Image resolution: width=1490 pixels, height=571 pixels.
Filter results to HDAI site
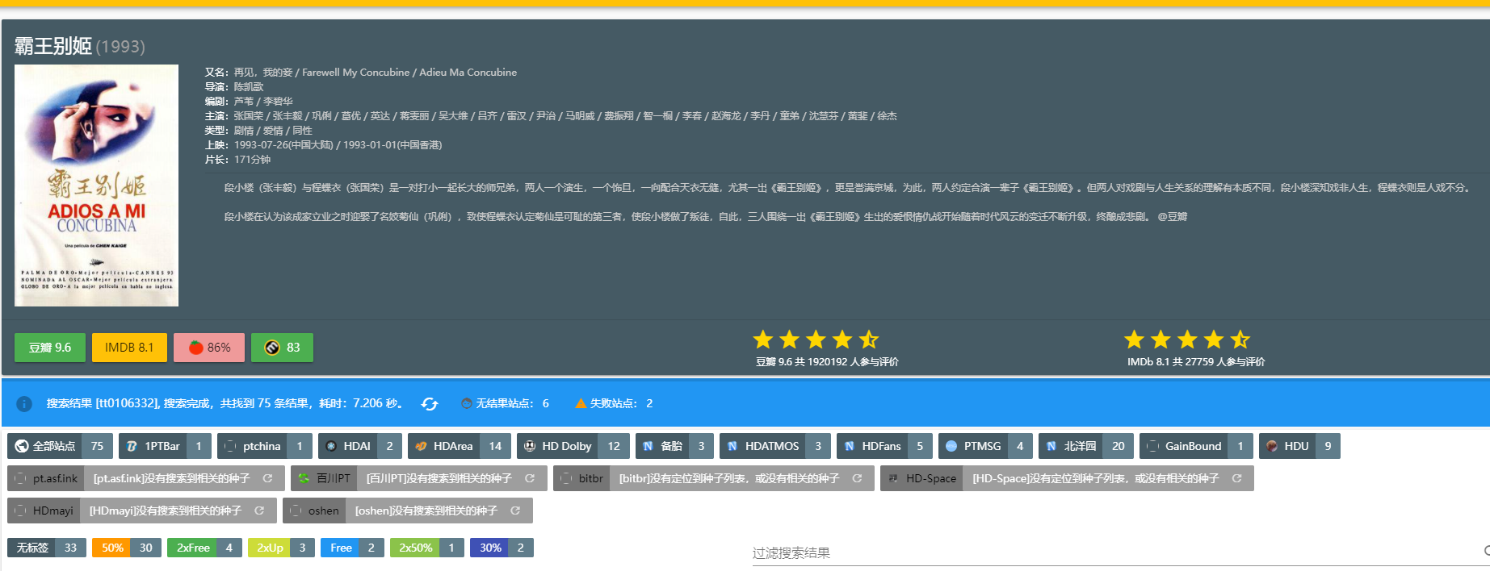click(359, 446)
